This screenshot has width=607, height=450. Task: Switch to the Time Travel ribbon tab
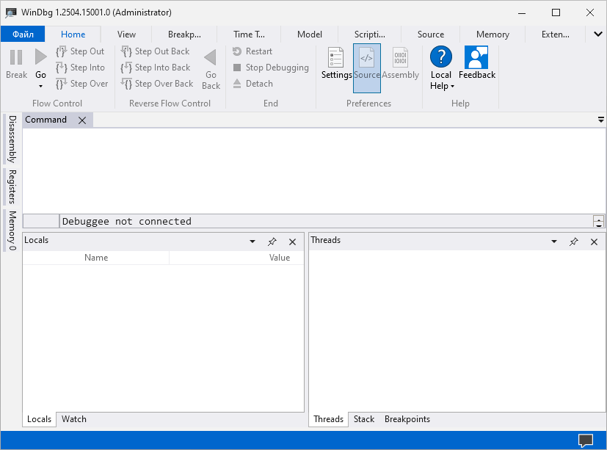point(249,35)
